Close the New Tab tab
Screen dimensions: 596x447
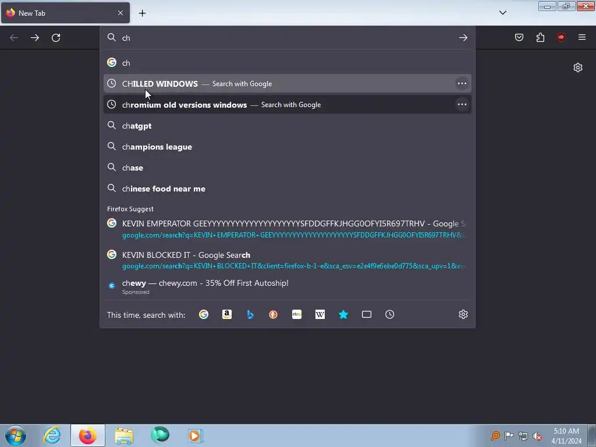tap(120, 13)
